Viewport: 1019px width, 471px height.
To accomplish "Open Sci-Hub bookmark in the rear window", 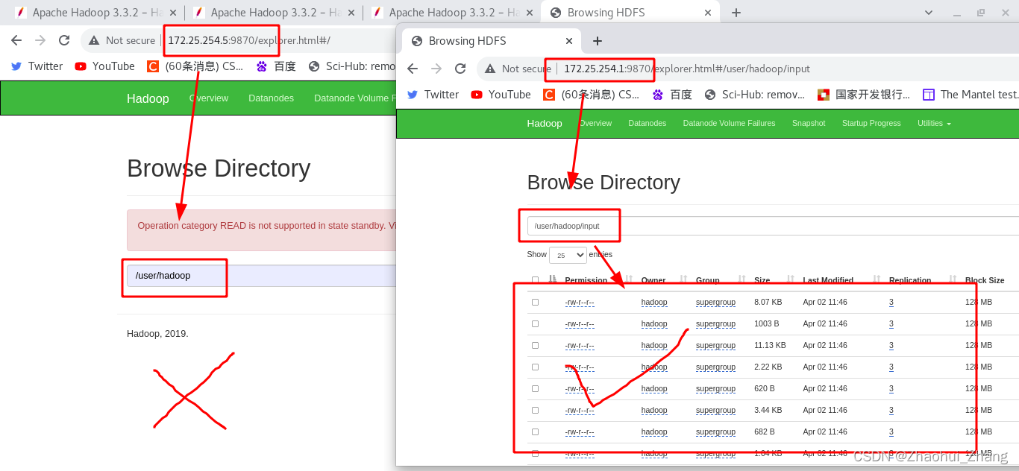I will [352, 66].
